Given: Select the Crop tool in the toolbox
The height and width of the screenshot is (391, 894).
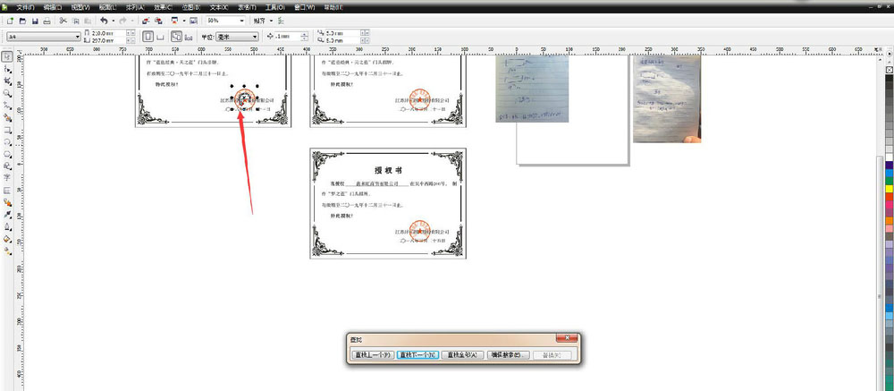Looking at the screenshot, I should click(x=7, y=81).
